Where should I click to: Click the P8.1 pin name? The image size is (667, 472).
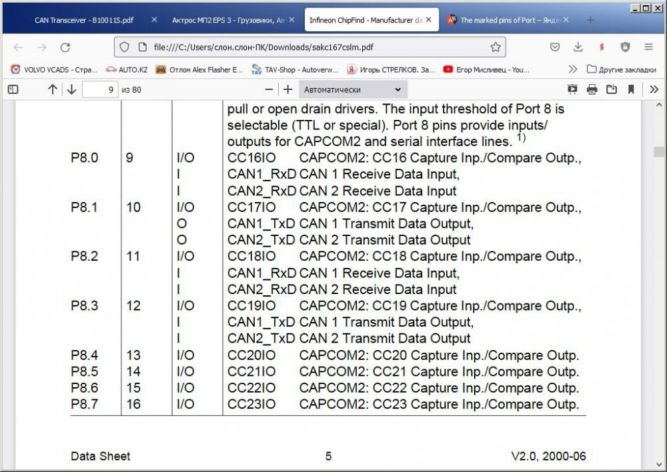(84, 207)
